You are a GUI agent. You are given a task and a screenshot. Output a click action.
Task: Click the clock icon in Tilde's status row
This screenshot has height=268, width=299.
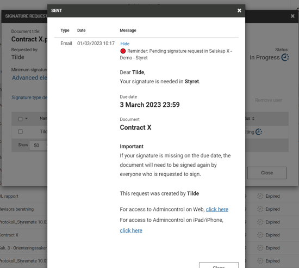pos(259,132)
